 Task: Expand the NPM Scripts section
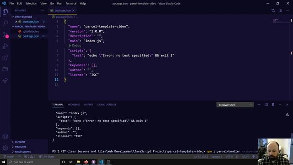(x=22, y=152)
